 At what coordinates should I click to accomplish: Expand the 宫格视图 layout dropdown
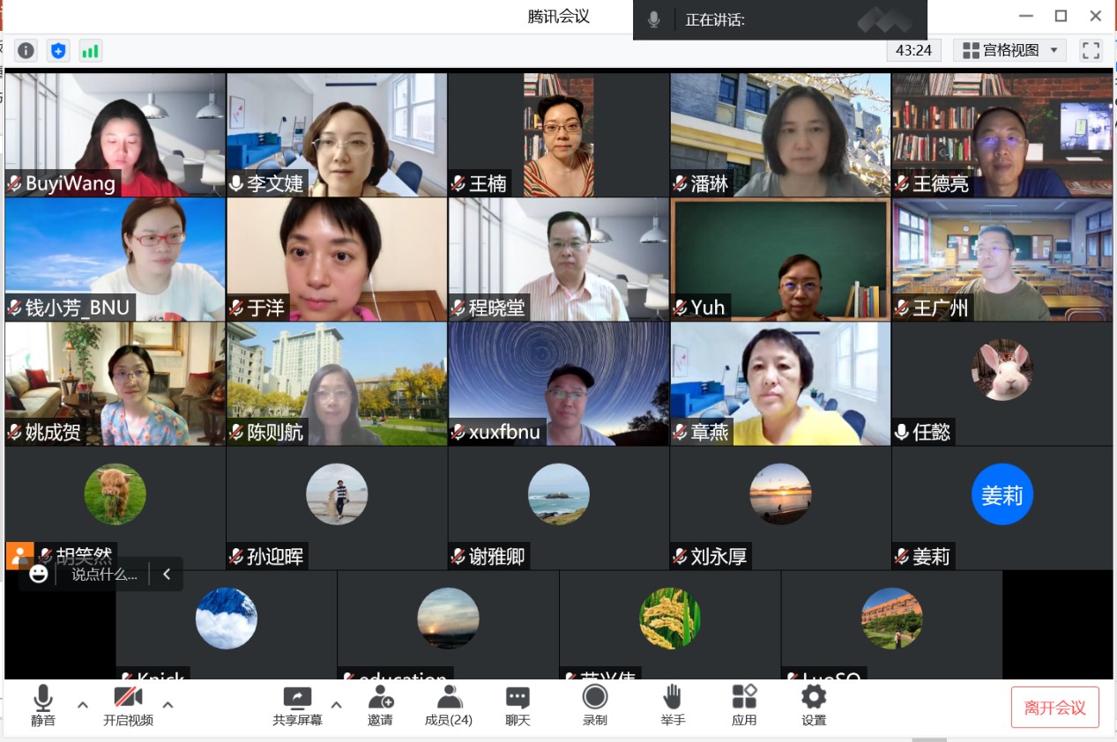point(1009,50)
